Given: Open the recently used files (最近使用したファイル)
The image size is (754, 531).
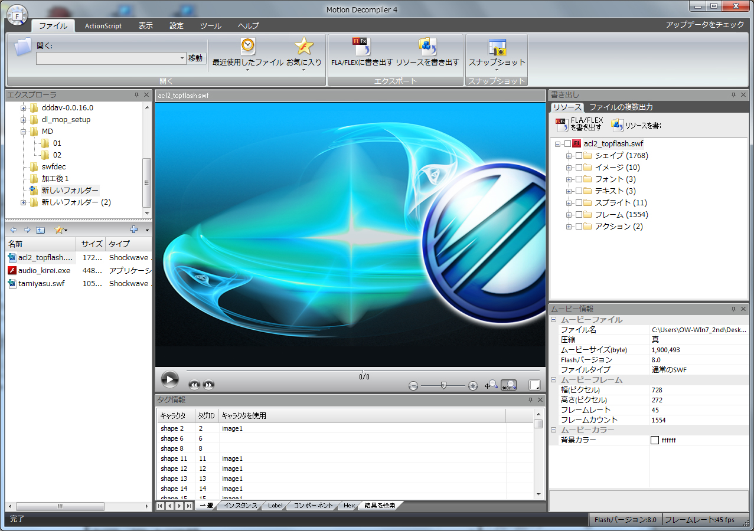Looking at the screenshot, I should [247, 54].
